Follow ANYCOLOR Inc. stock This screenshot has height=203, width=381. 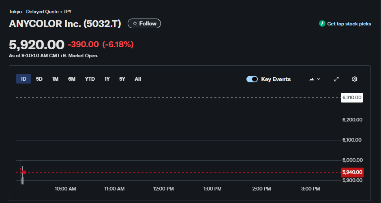click(x=144, y=23)
